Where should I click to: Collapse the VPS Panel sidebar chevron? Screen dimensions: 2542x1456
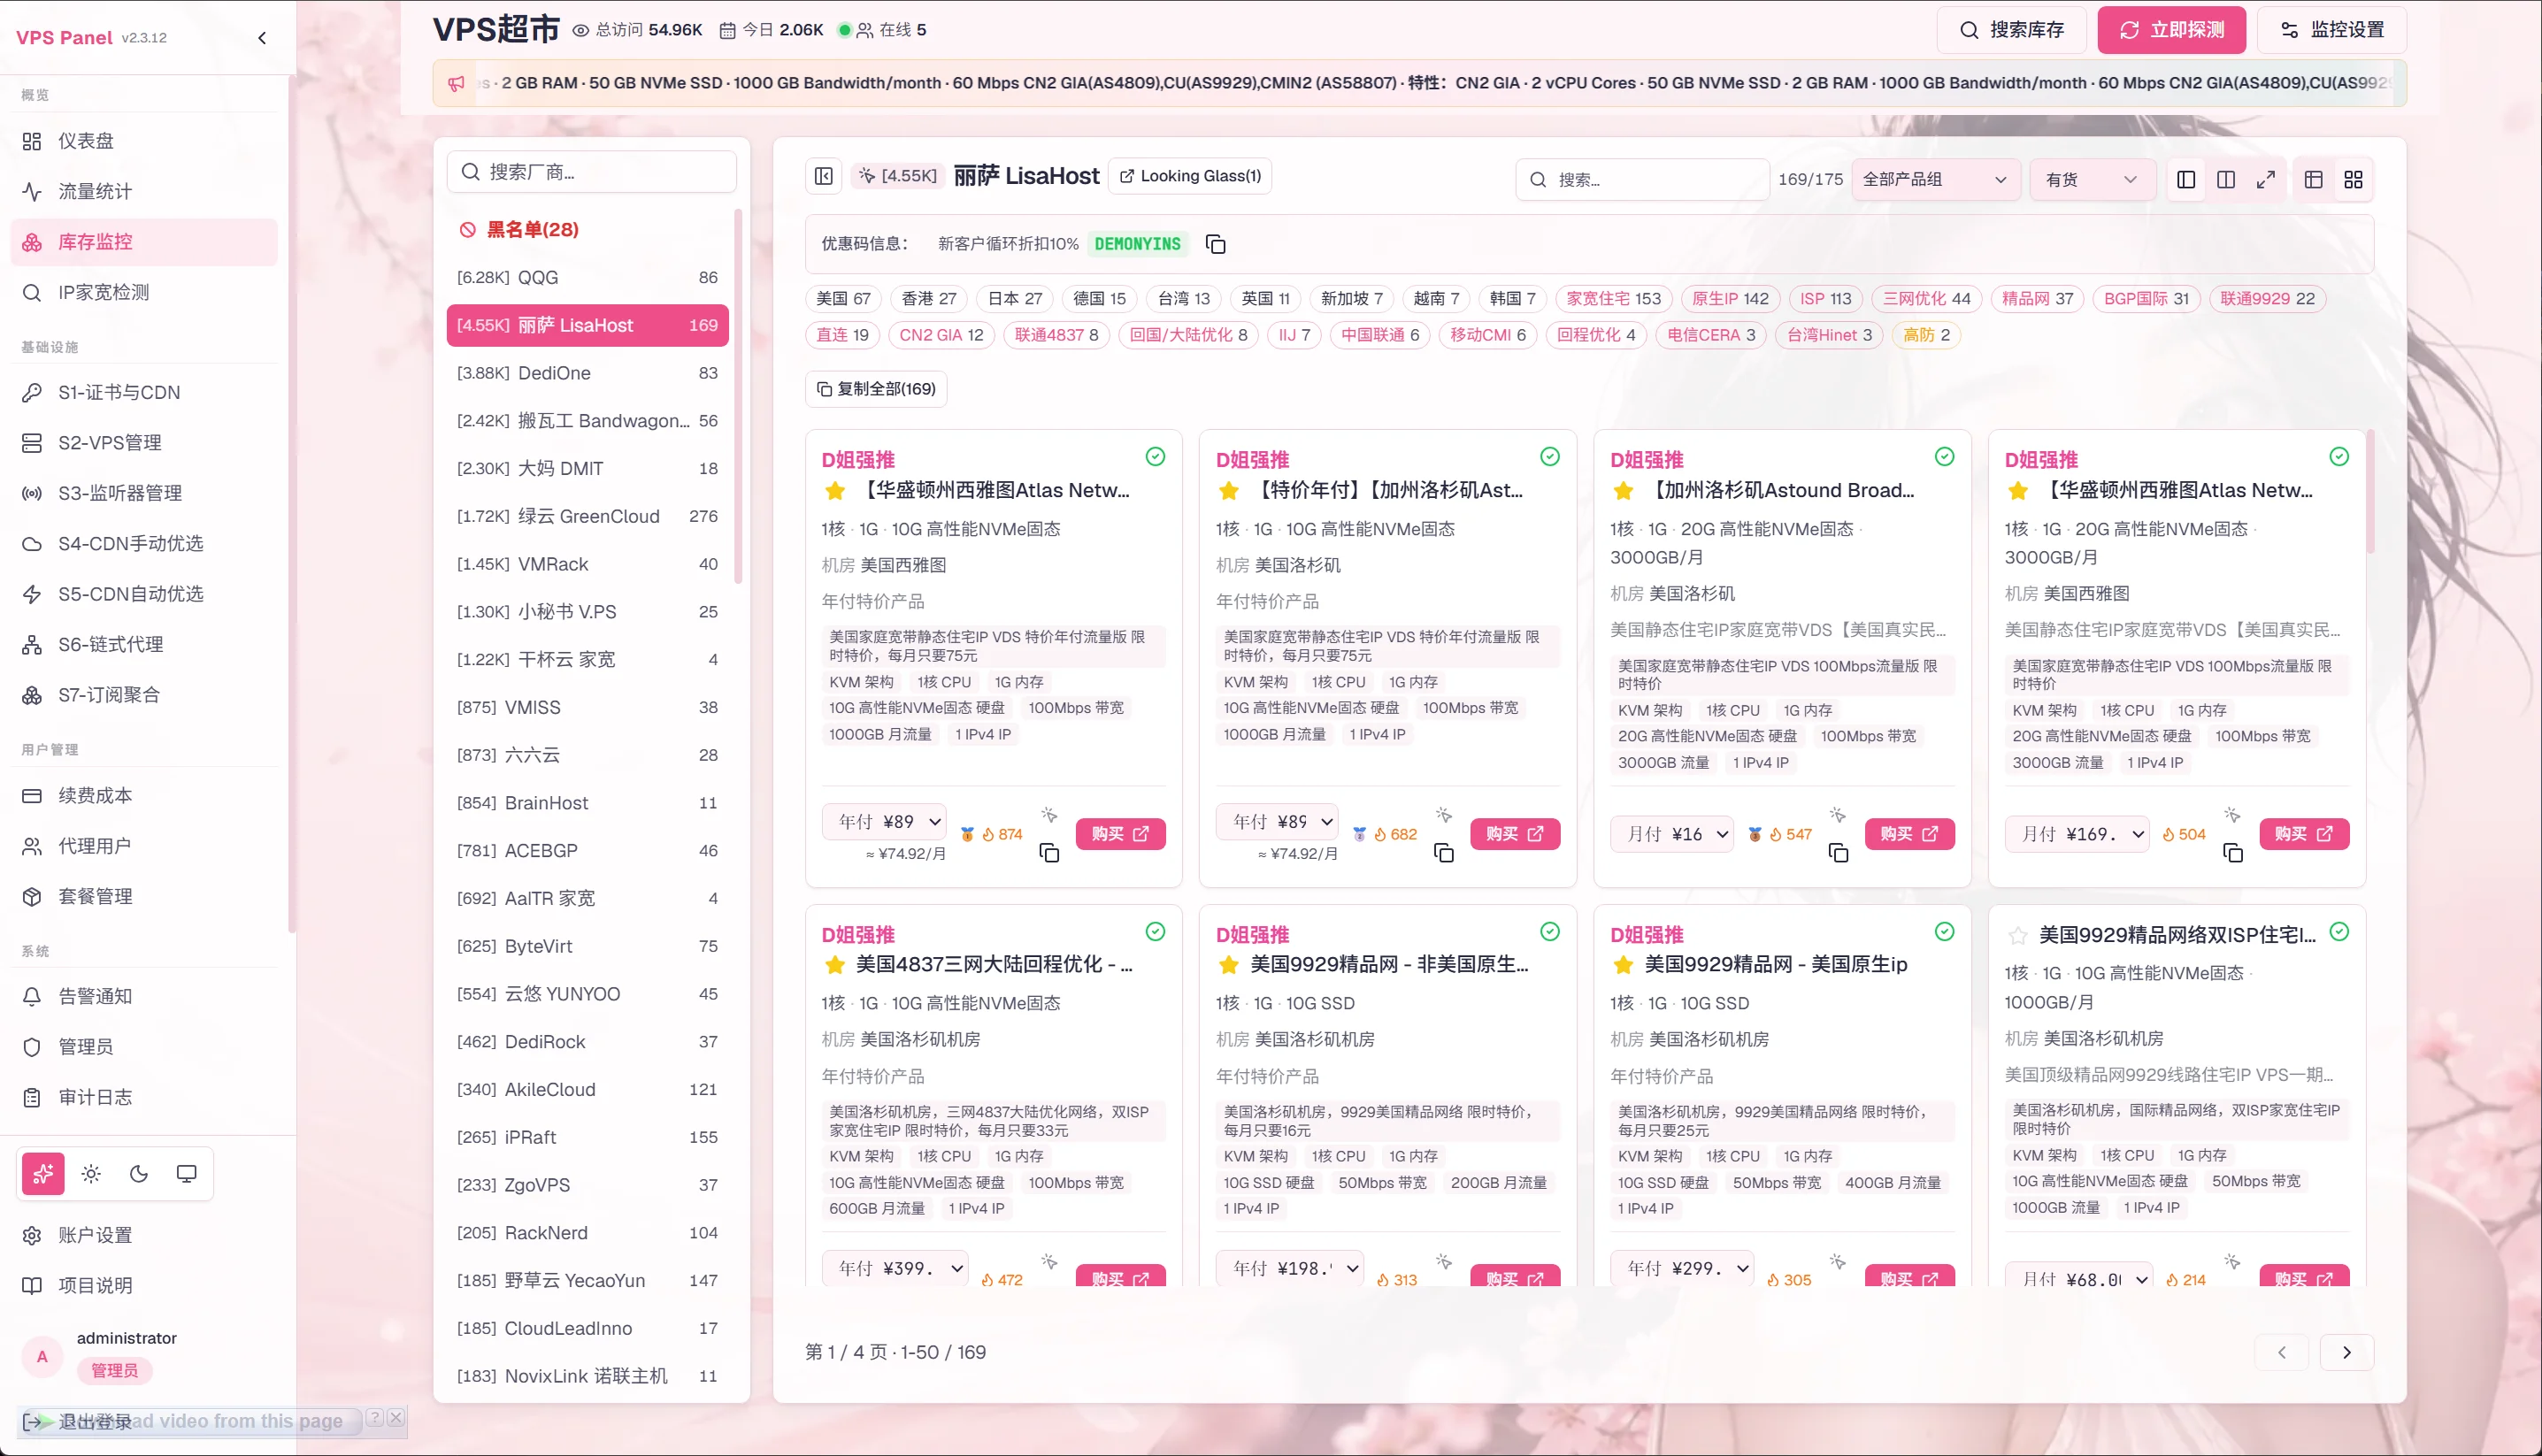(x=262, y=38)
